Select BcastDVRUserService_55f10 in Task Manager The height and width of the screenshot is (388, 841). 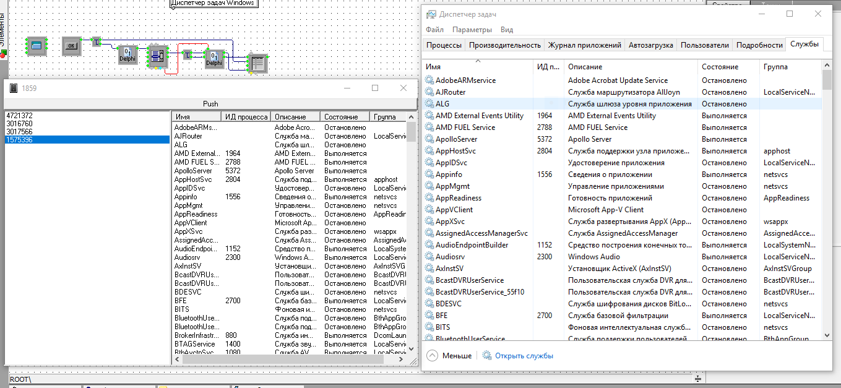tap(480, 292)
